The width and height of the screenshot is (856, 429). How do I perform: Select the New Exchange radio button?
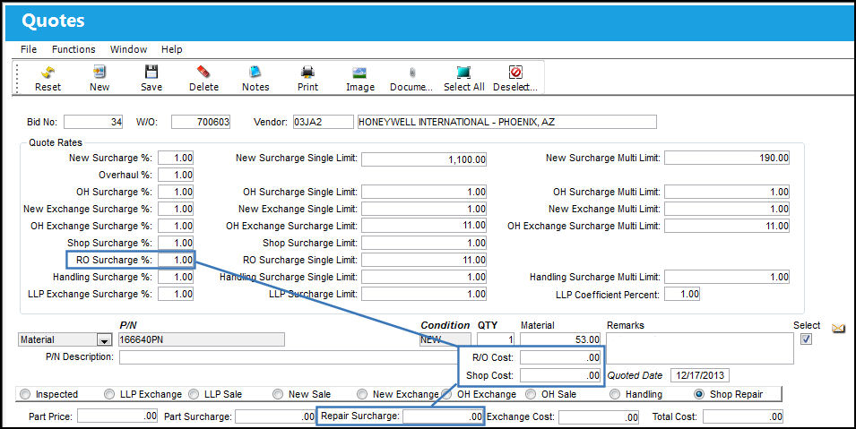(x=362, y=394)
